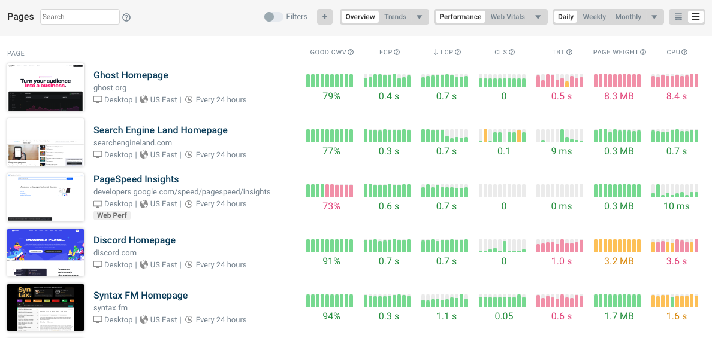Click the CLS column help icon
The image size is (712, 338).
point(512,53)
